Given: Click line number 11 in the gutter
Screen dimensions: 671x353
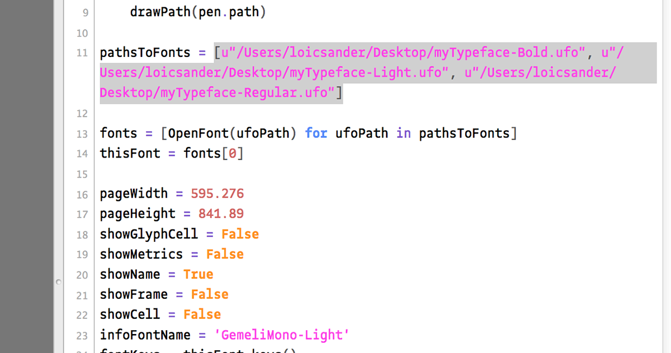Looking at the screenshot, I should click(82, 53).
